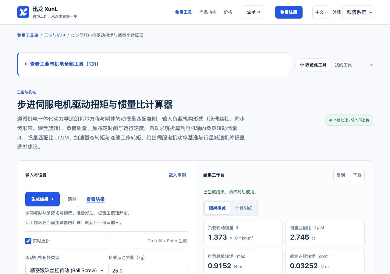Viewport: 390px width, 274px height.
Task: Click the 0.9152 peak torque value
Action: (220, 266)
